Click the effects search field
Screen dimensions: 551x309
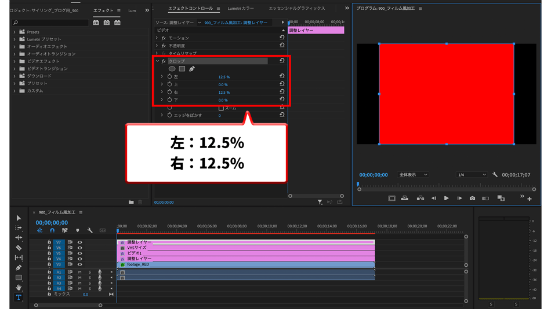click(52, 23)
